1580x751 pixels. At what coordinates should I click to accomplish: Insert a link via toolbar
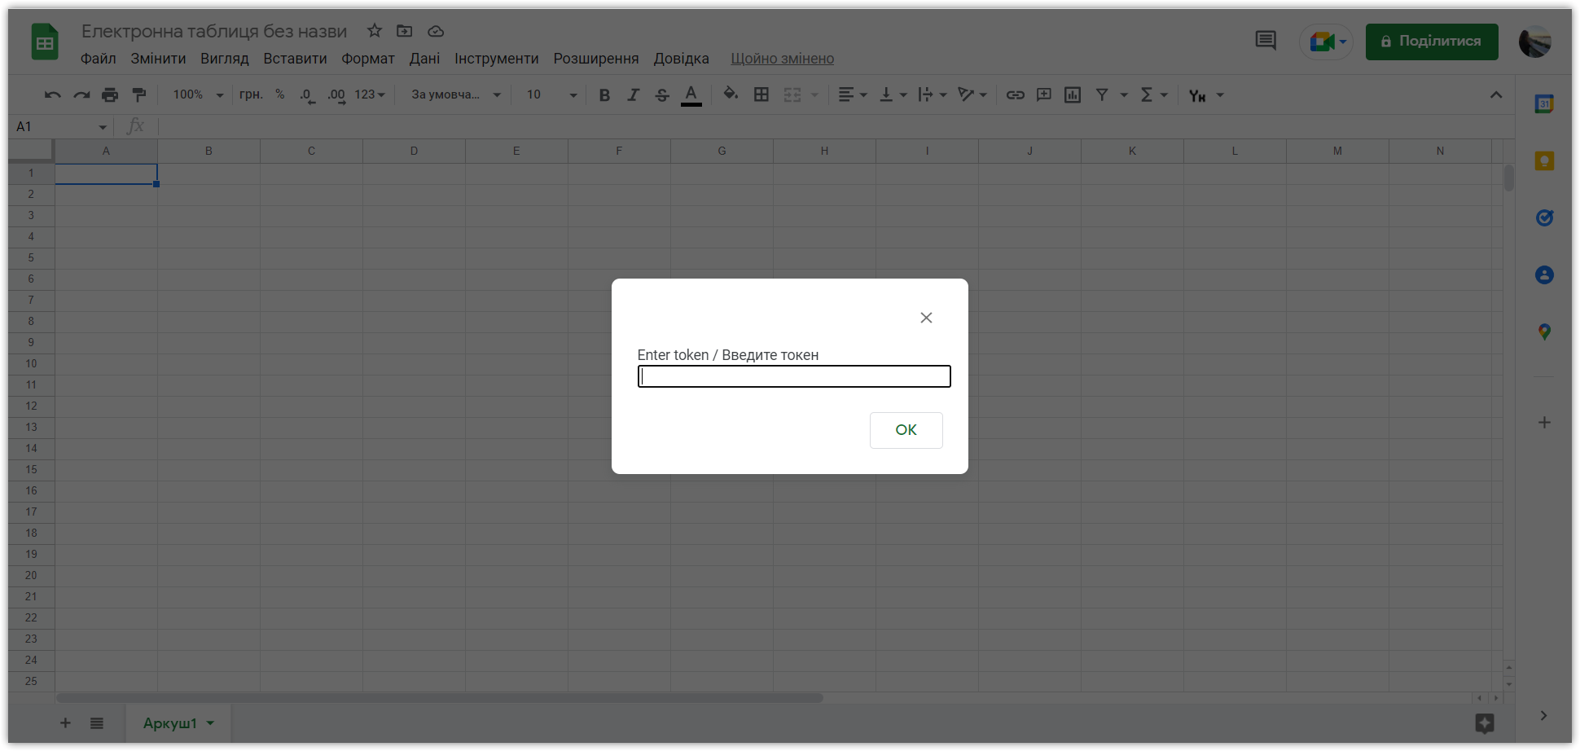1015,95
